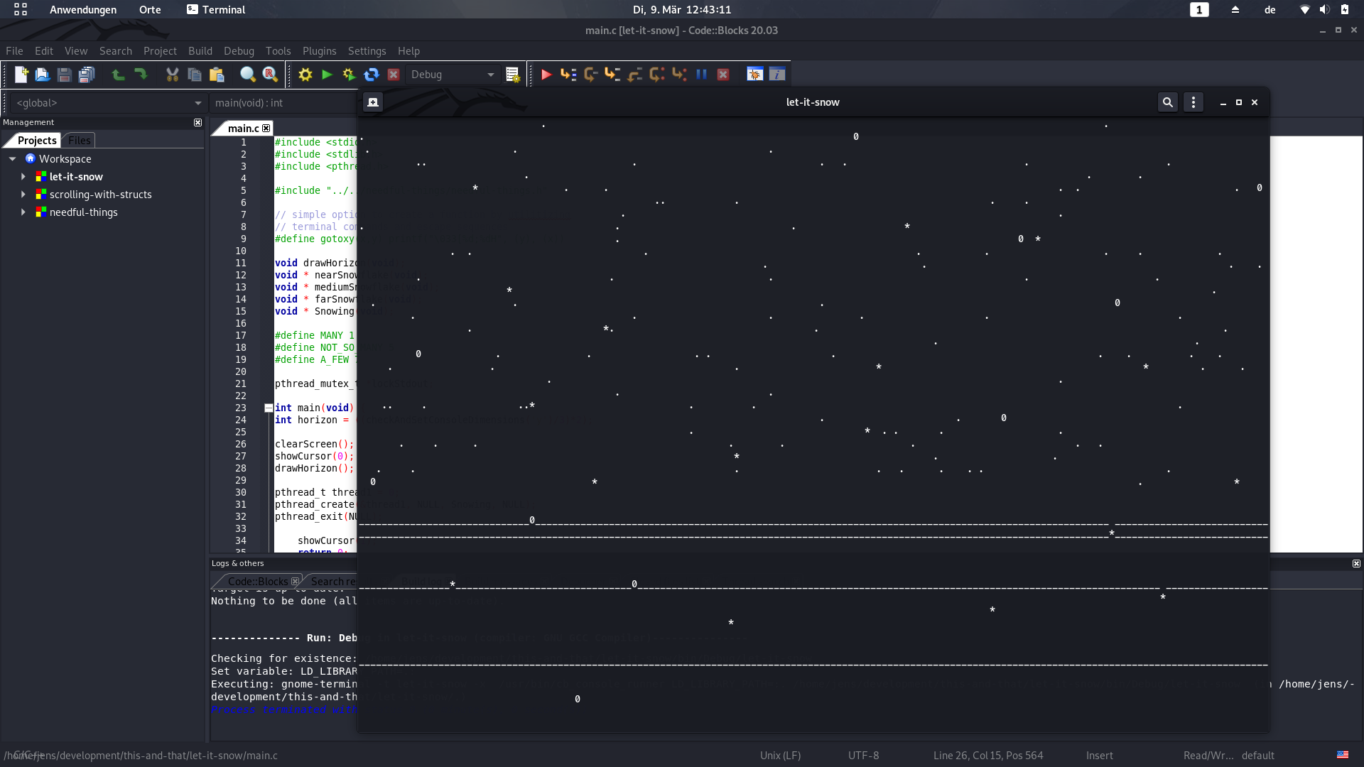Open the File menu
This screenshot has width=1364, height=767.
(14, 51)
